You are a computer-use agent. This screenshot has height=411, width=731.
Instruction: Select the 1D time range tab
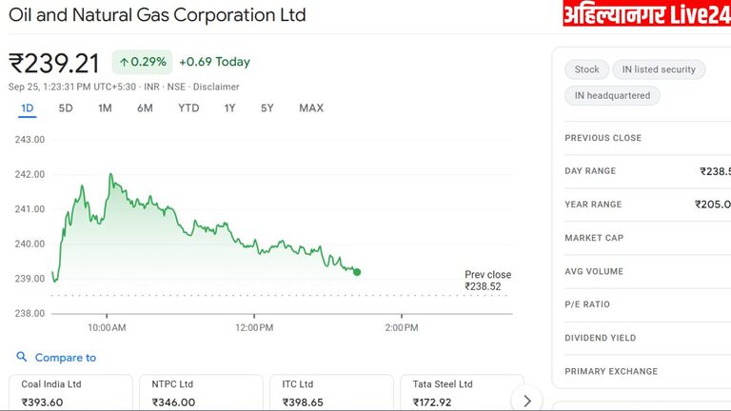[28, 108]
